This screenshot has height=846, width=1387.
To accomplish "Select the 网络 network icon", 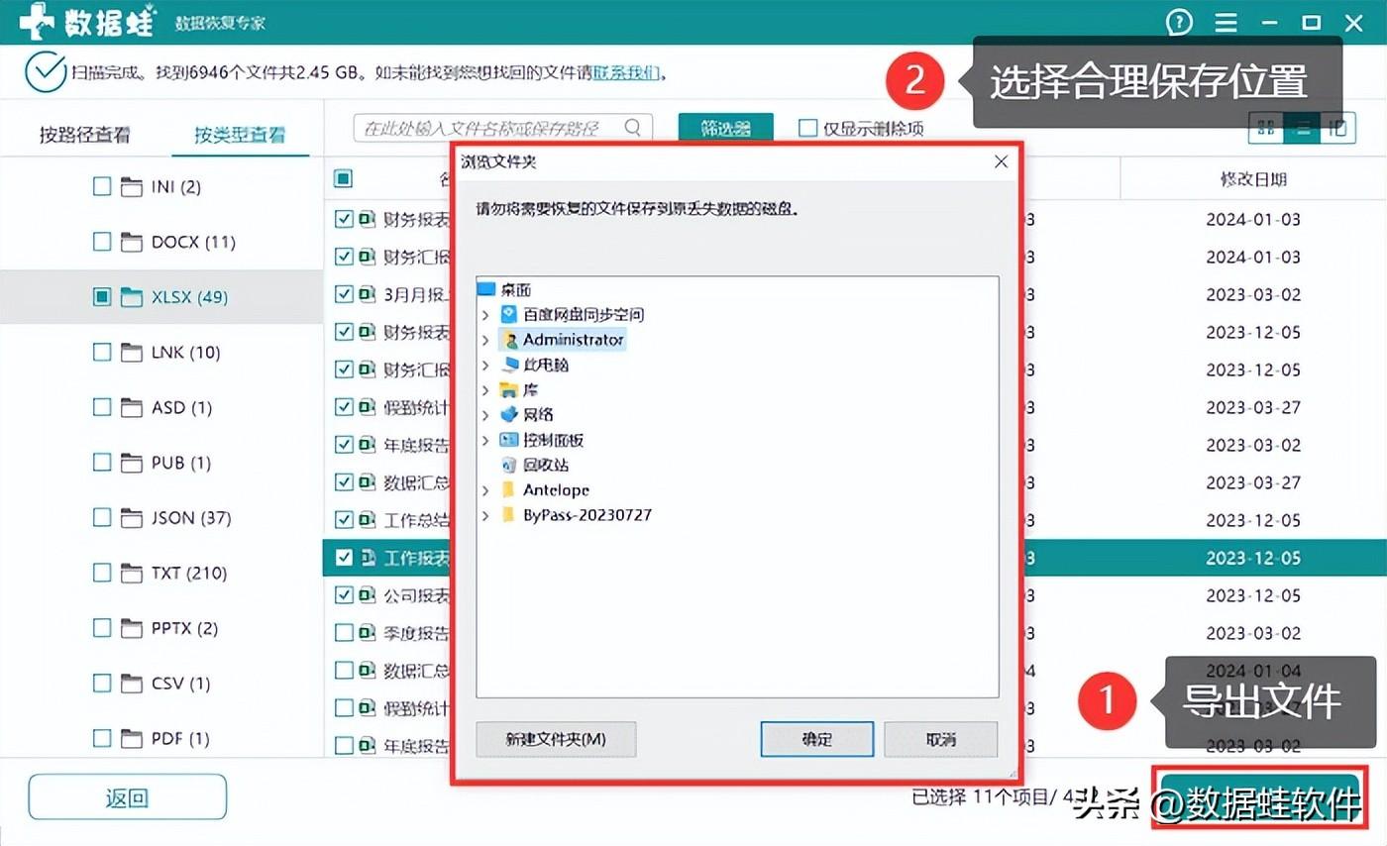I will click(x=509, y=414).
